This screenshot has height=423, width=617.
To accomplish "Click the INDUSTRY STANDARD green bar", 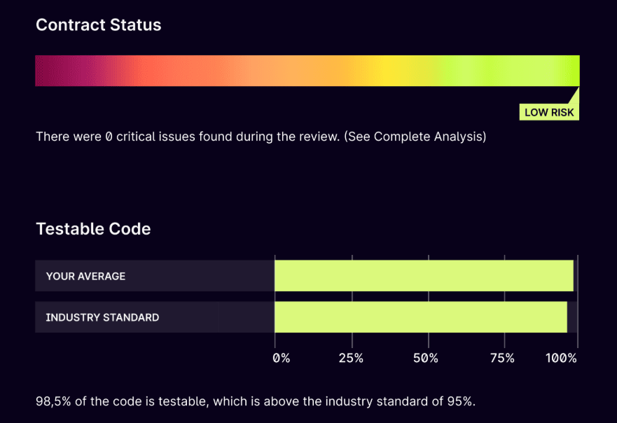I will pyautogui.click(x=420, y=317).
